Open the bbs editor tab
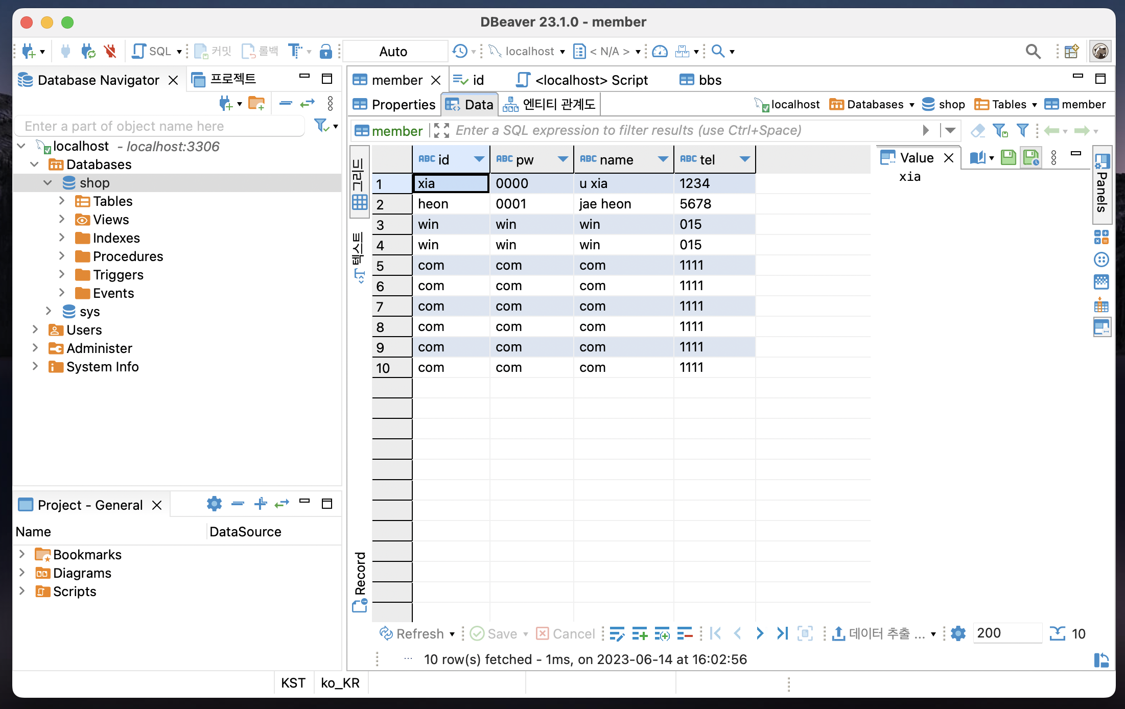This screenshot has height=709, width=1125. [x=700, y=80]
